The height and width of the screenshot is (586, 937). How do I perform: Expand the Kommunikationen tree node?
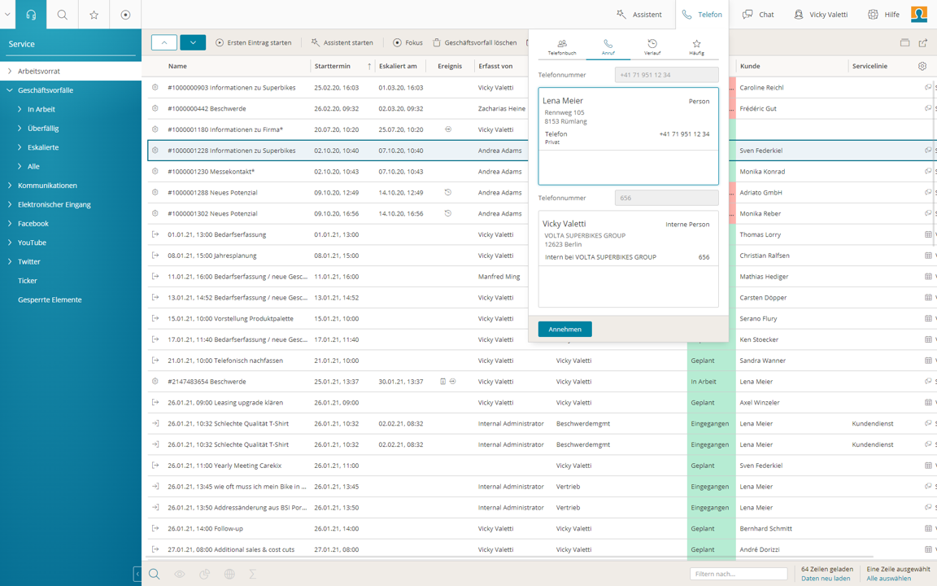click(10, 186)
